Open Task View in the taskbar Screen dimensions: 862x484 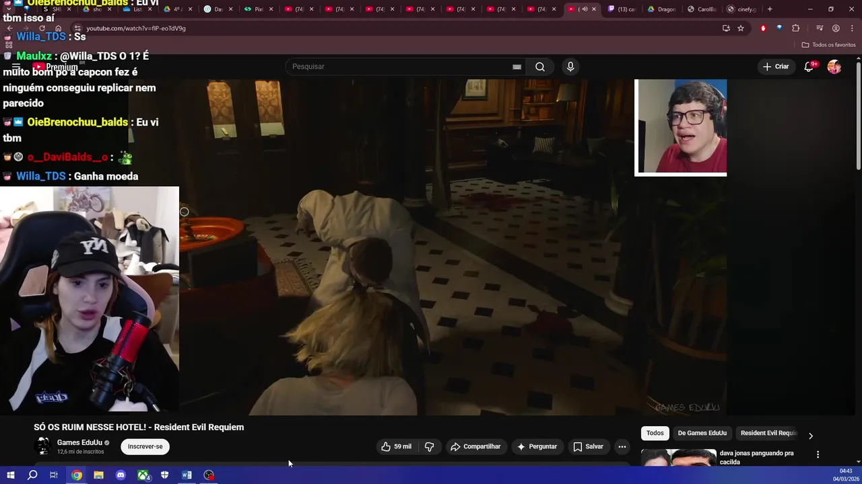54,475
